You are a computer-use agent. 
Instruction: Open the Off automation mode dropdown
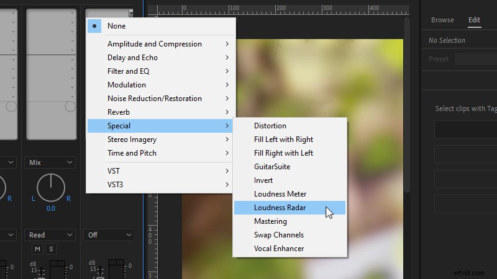(x=108, y=235)
